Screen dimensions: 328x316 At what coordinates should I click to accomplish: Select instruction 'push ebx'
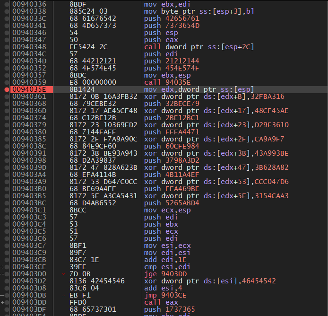tap(161, 225)
